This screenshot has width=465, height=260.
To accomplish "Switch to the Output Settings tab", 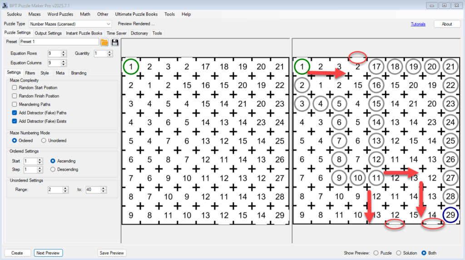I will (x=48, y=33).
